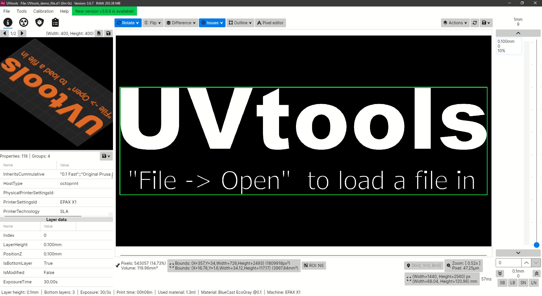542x296 pixels.
Task: Open the Tools menu
Action: 21,11
